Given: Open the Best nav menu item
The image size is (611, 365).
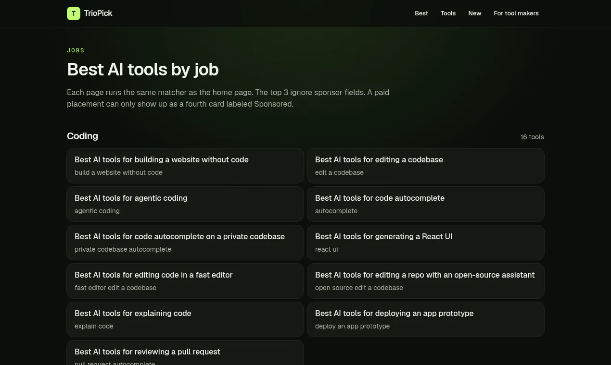Looking at the screenshot, I should click(x=421, y=13).
